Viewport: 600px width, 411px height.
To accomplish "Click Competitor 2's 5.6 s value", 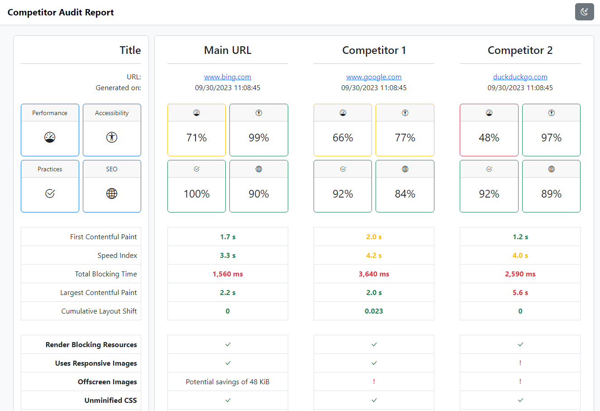I will click(x=520, y=293).
